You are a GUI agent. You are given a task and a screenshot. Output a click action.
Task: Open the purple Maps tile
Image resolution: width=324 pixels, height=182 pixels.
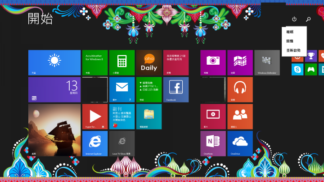(x=240, y=63)
